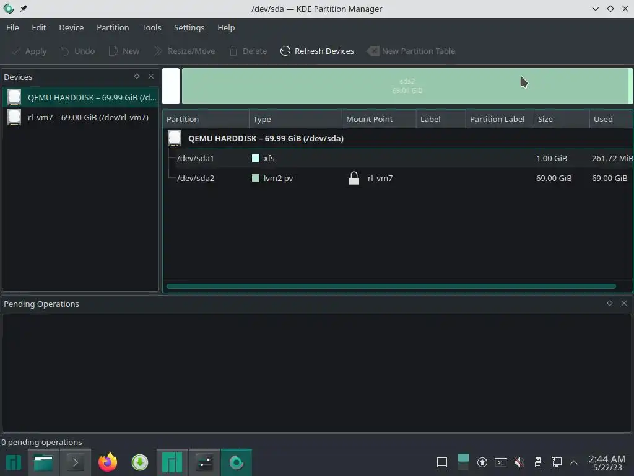
Task: Switch to the Partition Manager taskbar entry
Action: (x=236, y=462)
